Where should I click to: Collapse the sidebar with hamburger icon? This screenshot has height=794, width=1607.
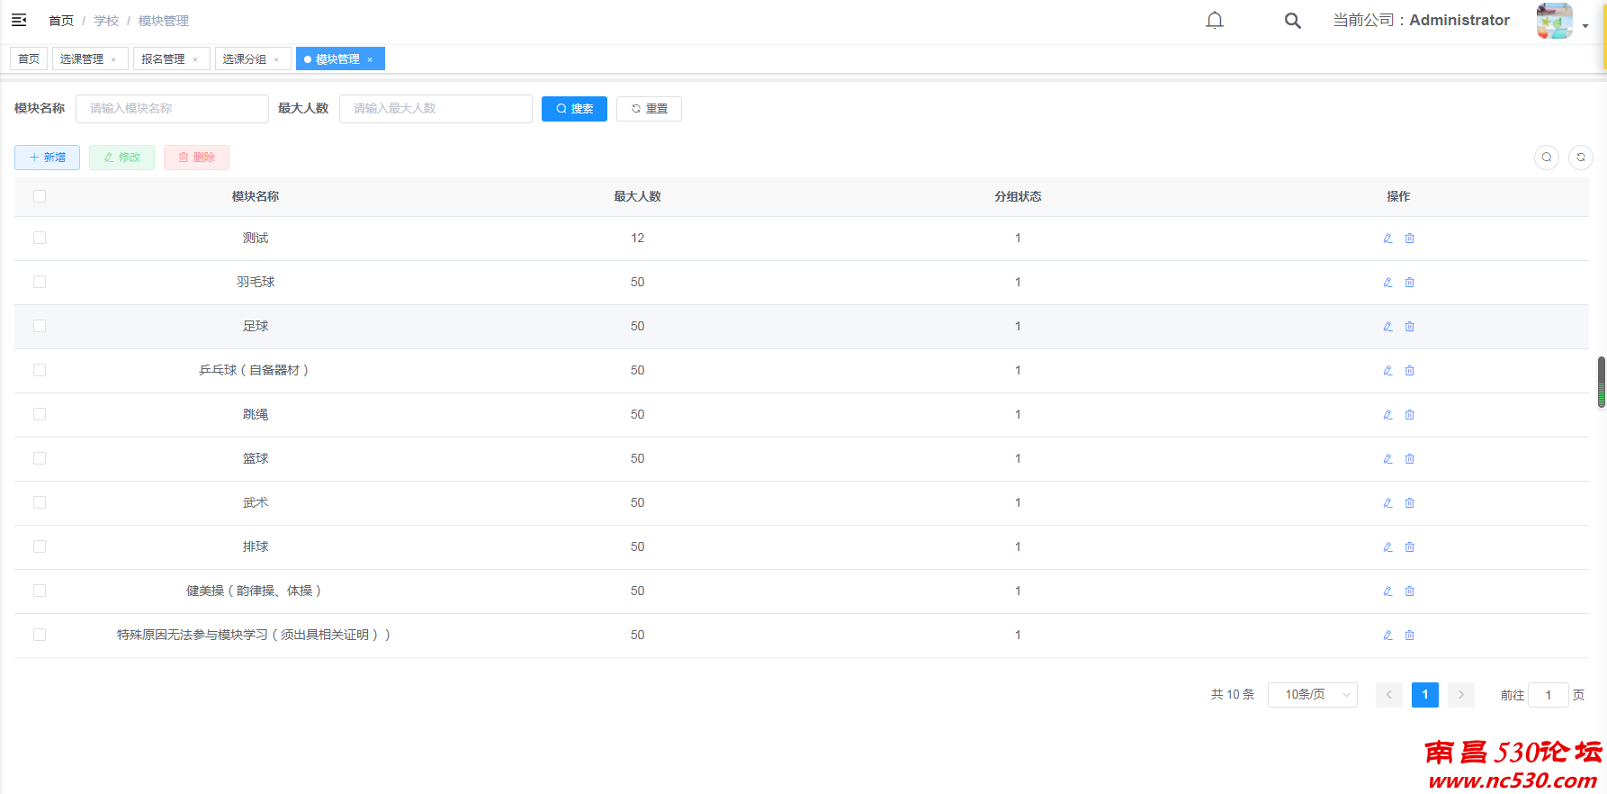tap(19, 20)
